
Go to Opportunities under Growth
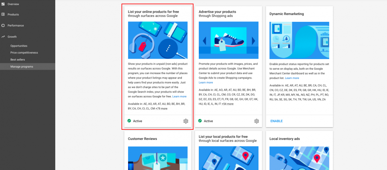click(x=19, y=46)
